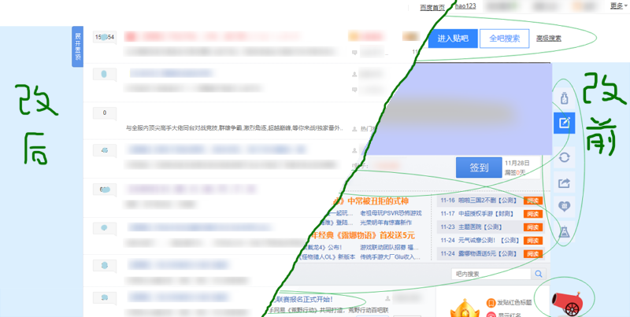Screen dimensions: 630x317
Task: Open 老祖母玩PSVR恐怖游戏 link
Action: (x=391, y=213)
